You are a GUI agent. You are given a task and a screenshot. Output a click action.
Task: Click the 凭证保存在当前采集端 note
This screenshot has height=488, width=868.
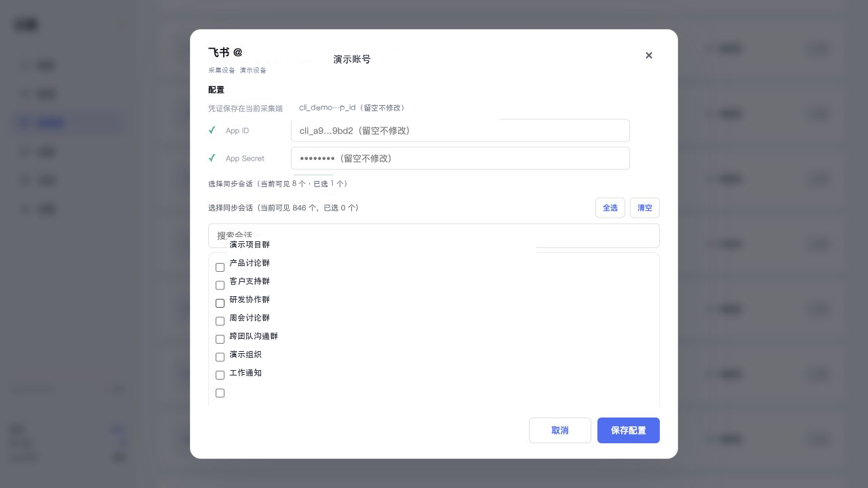245,108
